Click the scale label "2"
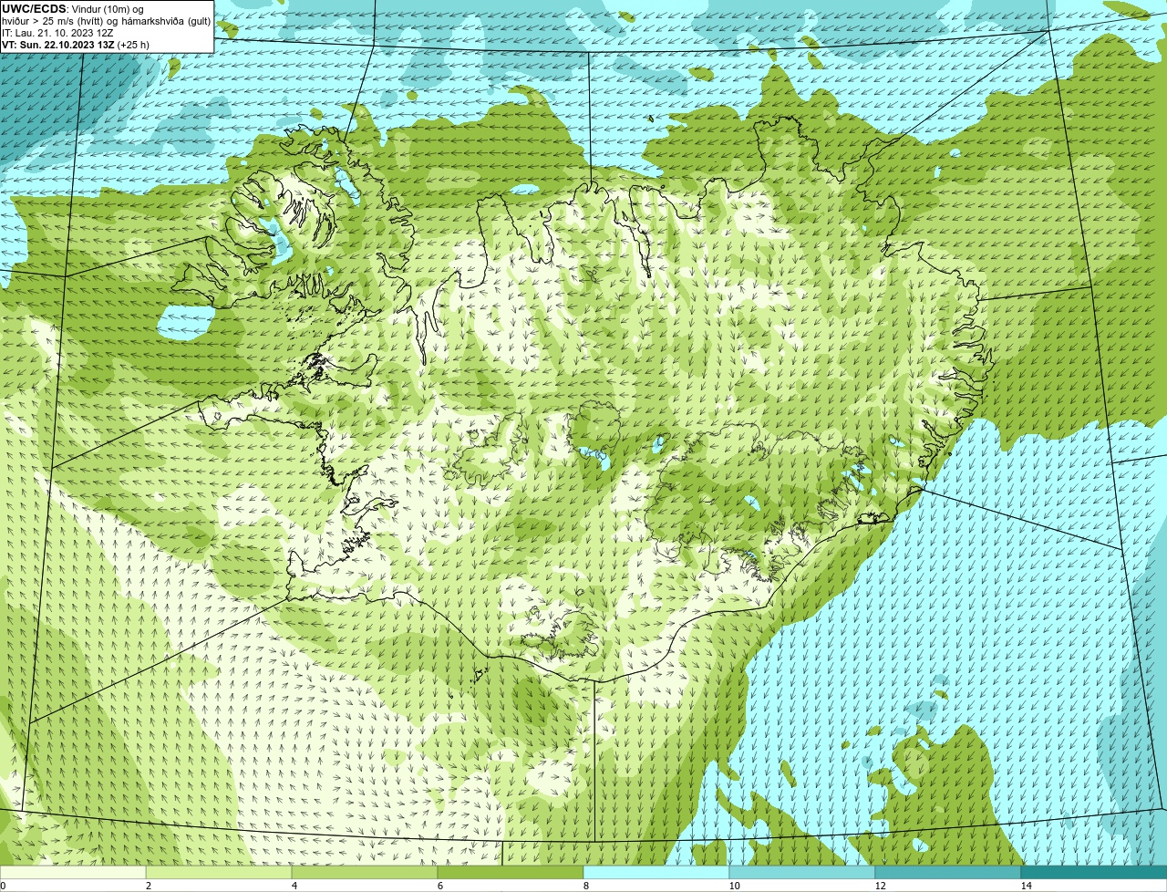This screenshot has height=892, width=1167. coord(148,886)
